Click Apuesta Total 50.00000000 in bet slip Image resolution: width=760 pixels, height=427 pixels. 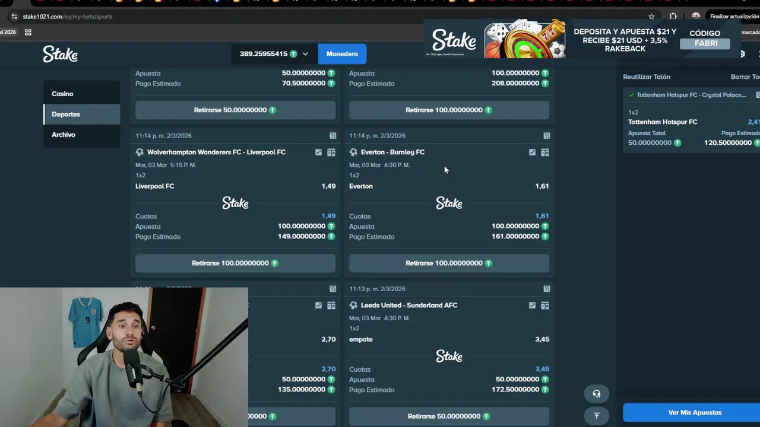[x=650, y=143]
